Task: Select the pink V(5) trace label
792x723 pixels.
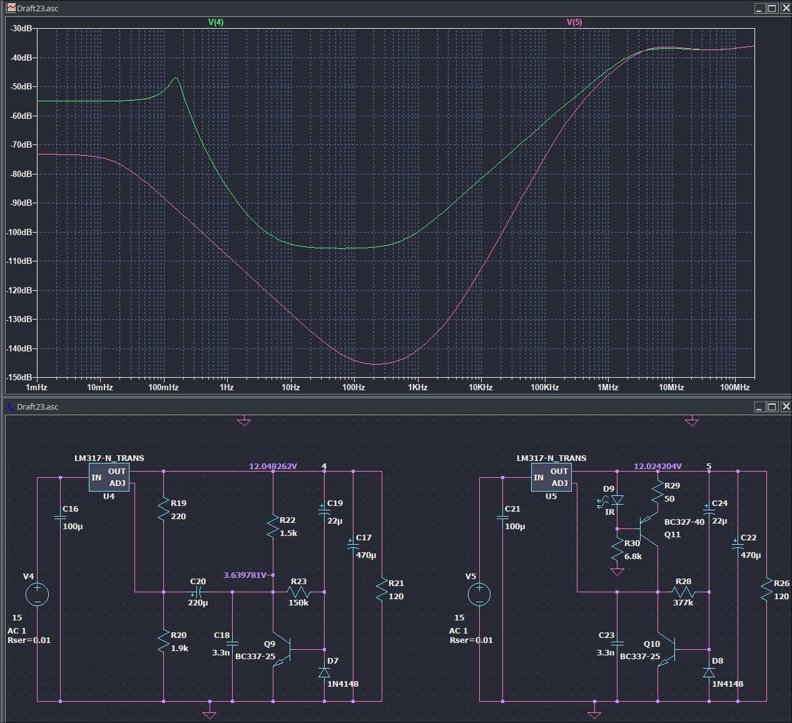Action: pos(574,22)
